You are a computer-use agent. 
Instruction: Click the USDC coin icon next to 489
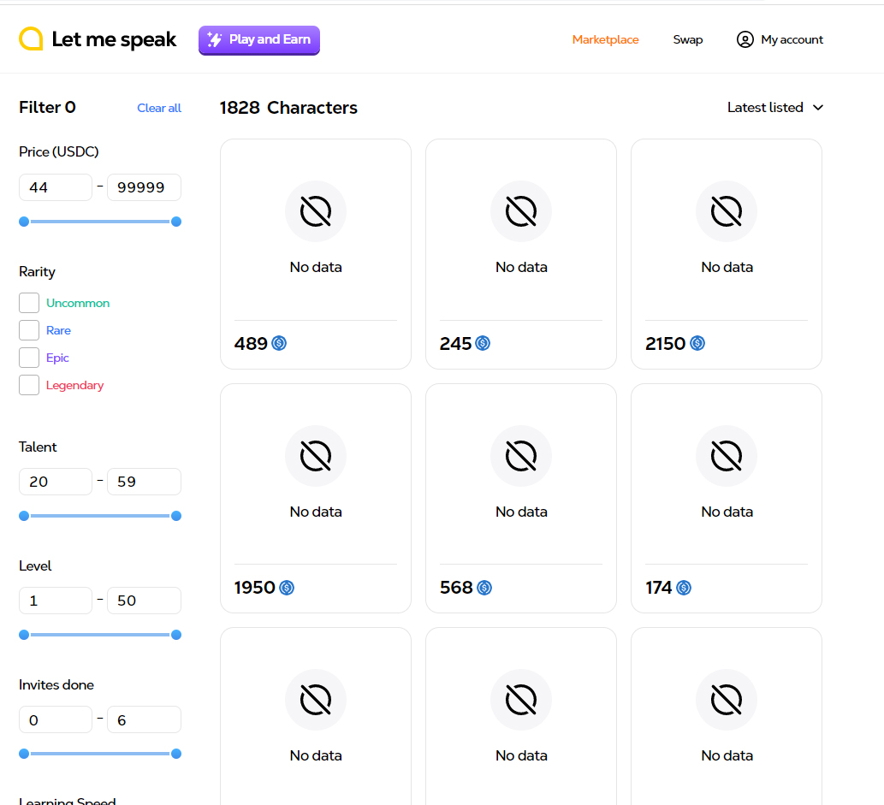279,343
